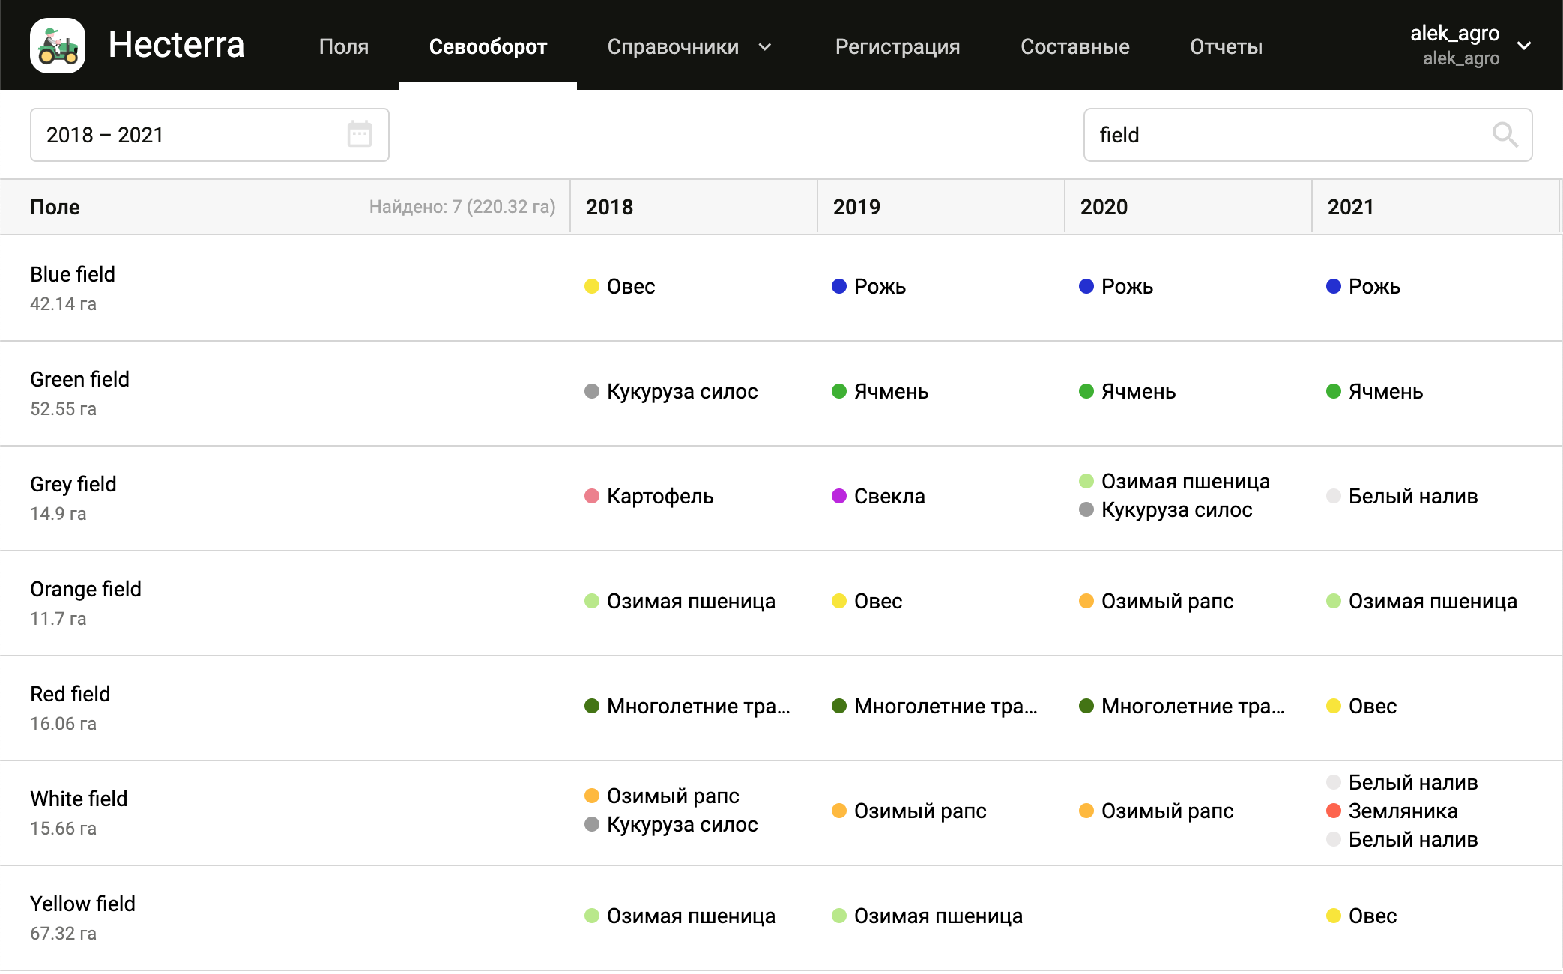1563x974 pixels.
Task: Click the magenta Свекла dot in 2019
Action: [839, 496]
